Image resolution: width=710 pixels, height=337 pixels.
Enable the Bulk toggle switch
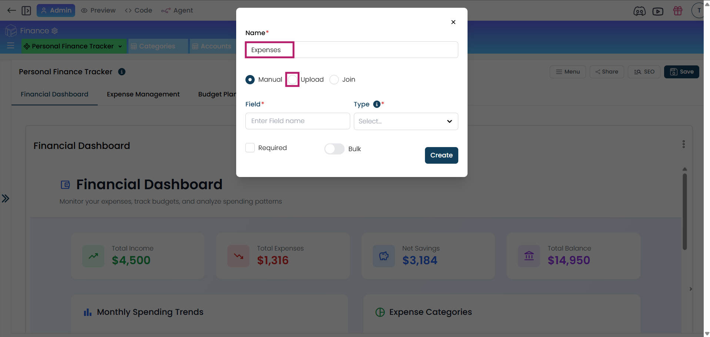334,149
